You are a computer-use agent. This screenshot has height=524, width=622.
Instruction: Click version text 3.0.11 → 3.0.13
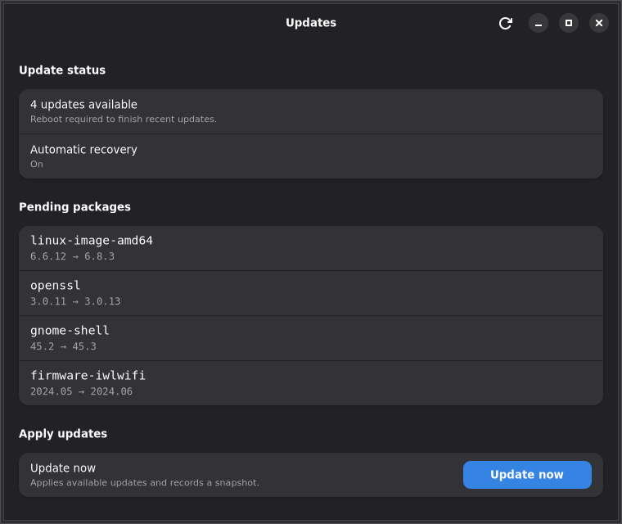(75, 301)
